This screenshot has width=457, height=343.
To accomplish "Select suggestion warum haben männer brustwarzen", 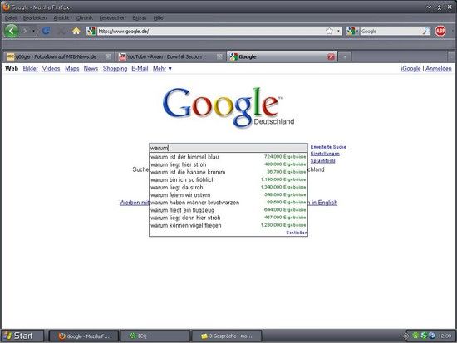I will 228,203.
